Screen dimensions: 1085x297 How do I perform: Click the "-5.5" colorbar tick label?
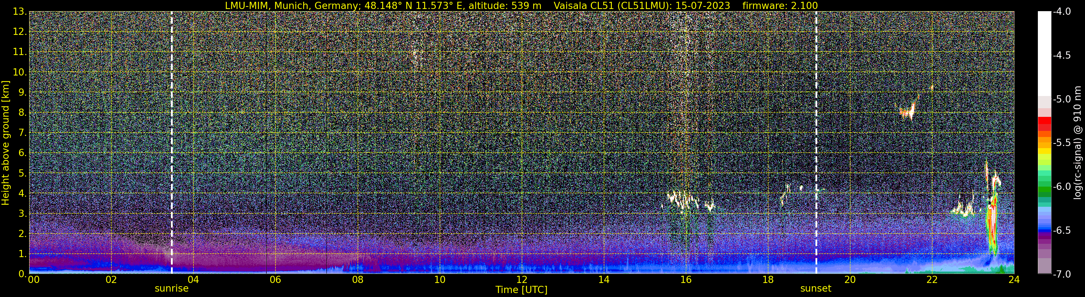[1061, 143]
